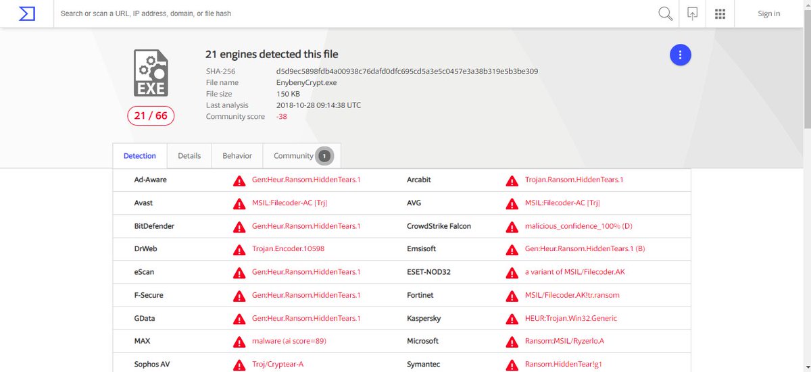The height and width of the screenshot is (372, 811).
Task: Click the last analysis date 2018-10-28
Action: pos(318,105)
